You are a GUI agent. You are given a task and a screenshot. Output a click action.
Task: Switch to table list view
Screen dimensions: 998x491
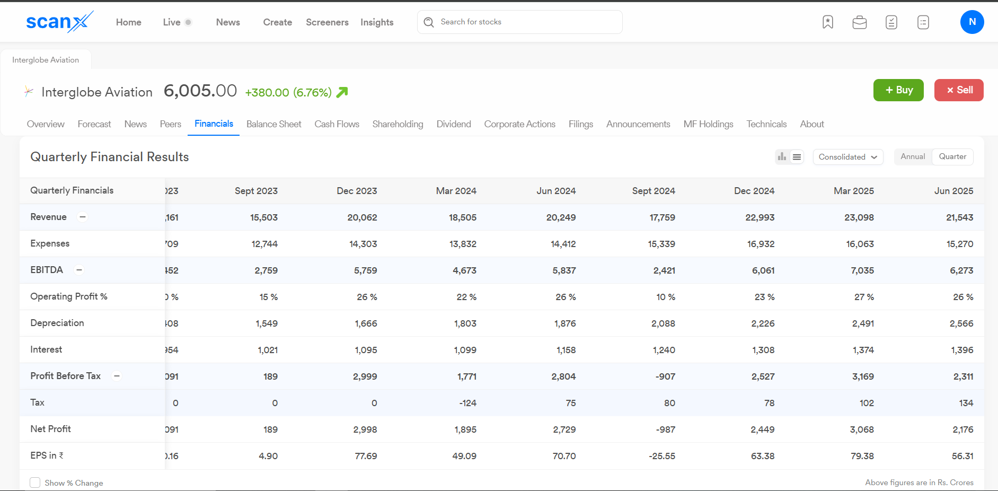tap(797, 157)
